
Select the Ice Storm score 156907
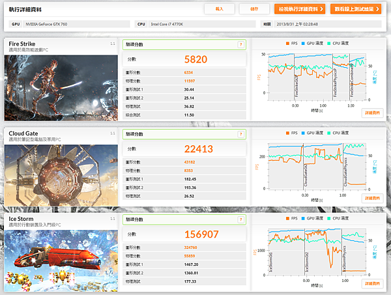pyautogui.click(x=201, y=234)
